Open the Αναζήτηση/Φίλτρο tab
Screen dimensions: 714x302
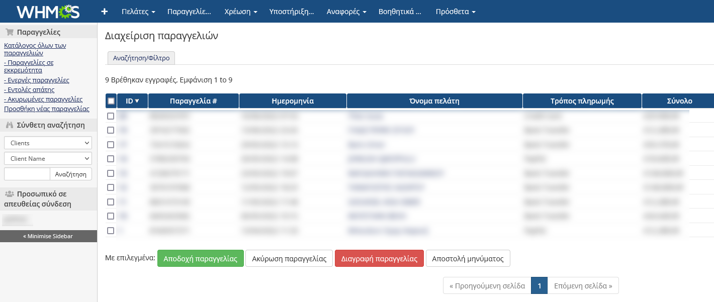141,58
